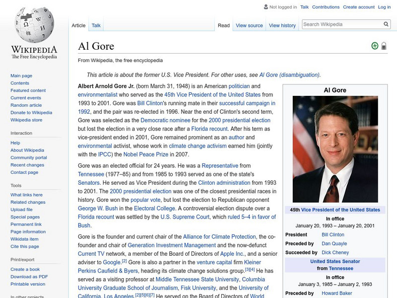Image resolution: width=397 pixels, height=298 pixels.
Task: Click the not-logged-in user icon
Action: point(266,7)
